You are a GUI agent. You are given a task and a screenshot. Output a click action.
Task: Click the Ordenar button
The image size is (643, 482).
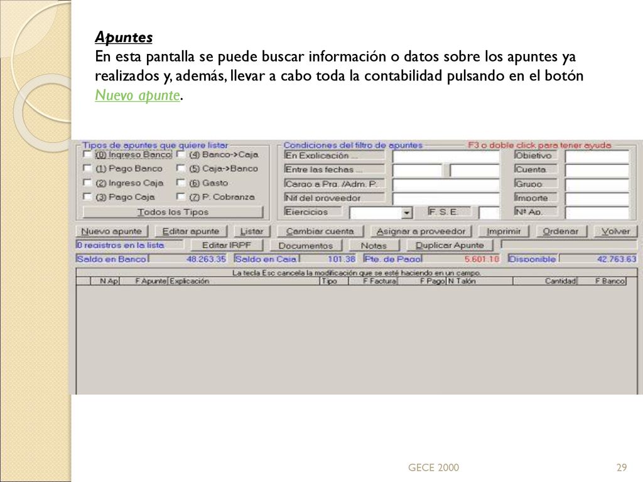(x=561, y=231)
